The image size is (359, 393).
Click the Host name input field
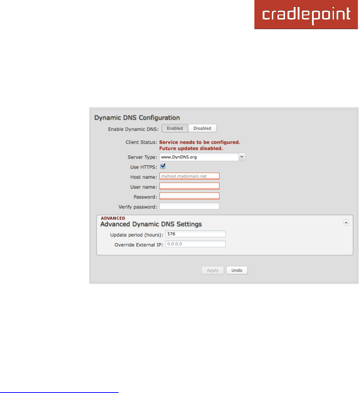pos(189,176)
